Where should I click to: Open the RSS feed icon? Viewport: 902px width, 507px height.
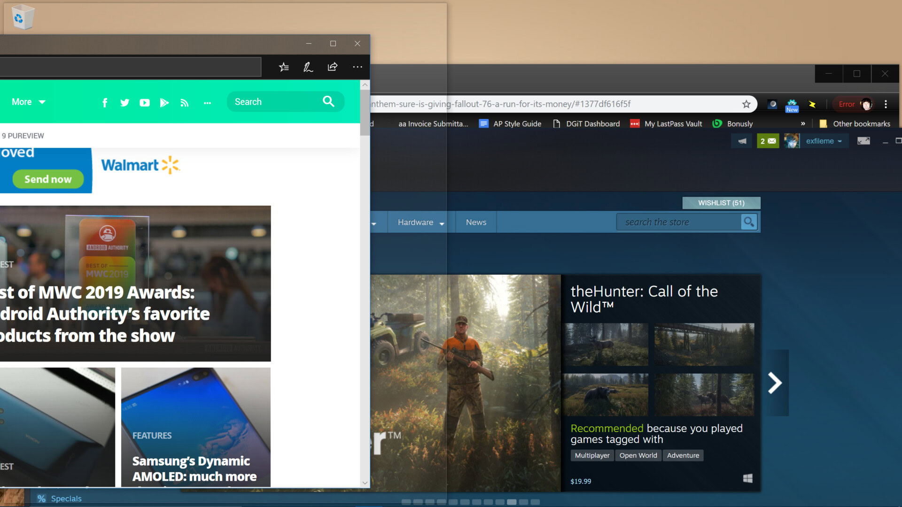(x=185, y=103)
